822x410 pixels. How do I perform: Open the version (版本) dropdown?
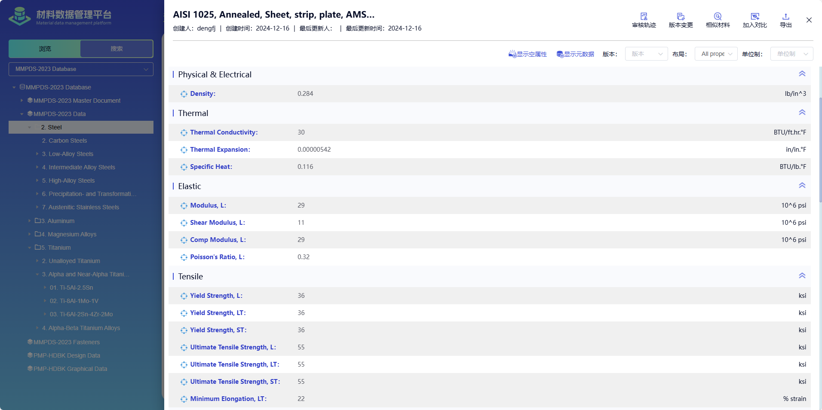pos(646,54)
